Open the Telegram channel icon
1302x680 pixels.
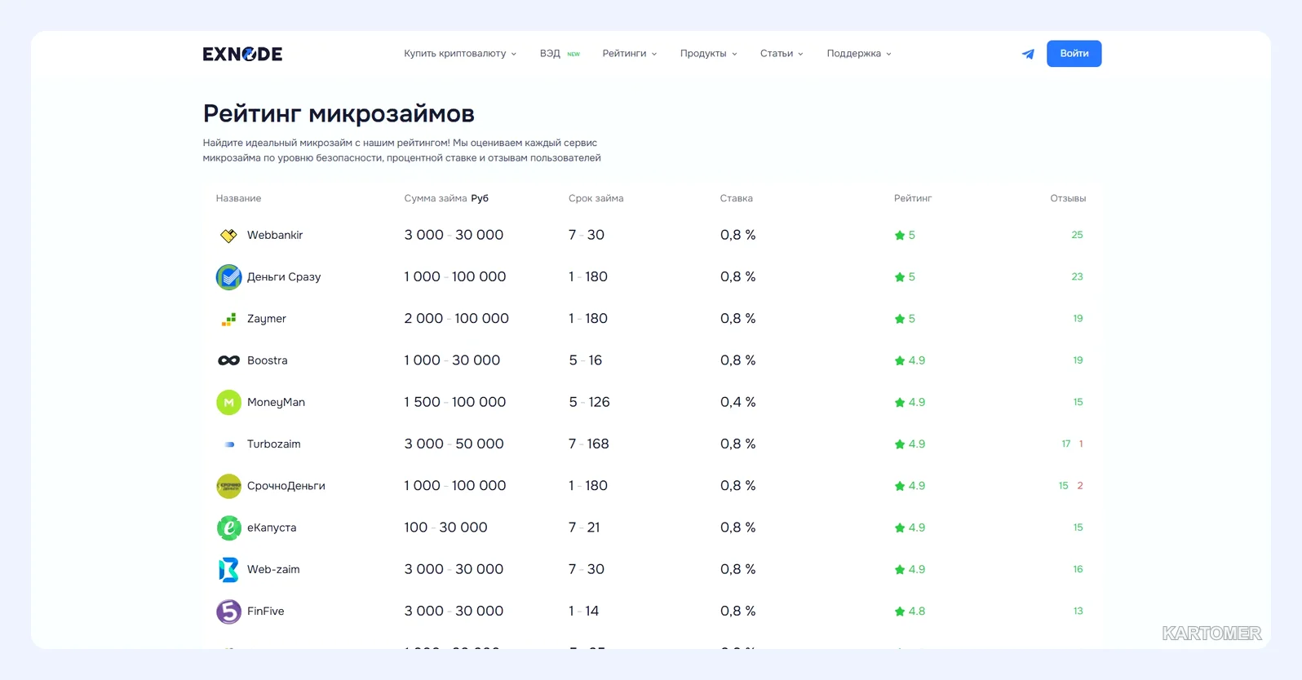(x=1028, y=54)
